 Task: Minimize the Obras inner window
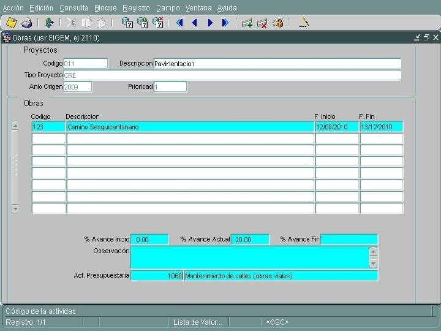(417, 37)
